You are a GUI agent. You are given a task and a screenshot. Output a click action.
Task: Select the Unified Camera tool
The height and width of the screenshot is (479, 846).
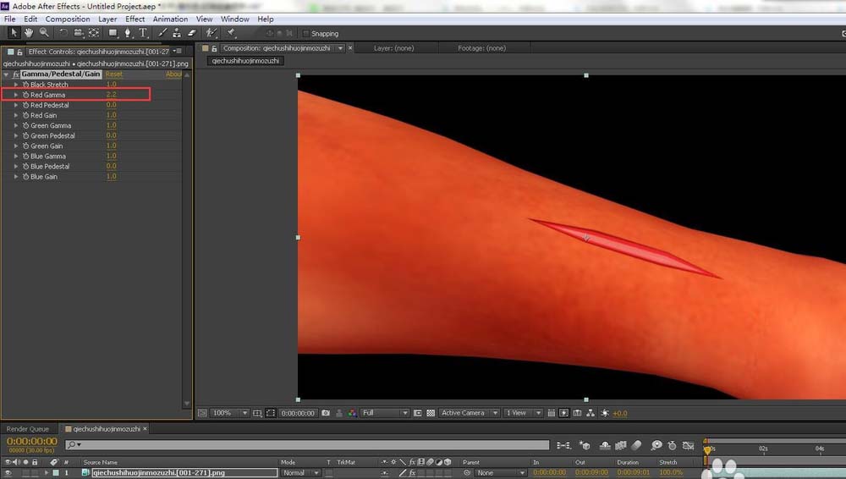pos(79,33)
